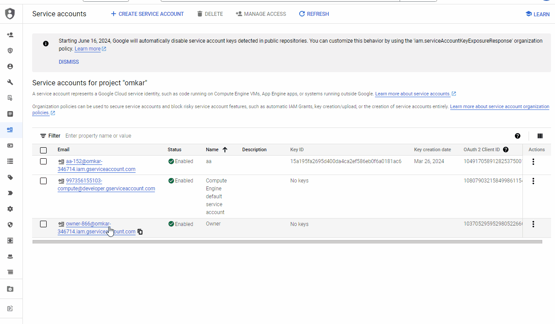The image size is (555, 324).
Task: Click Key ID value 15a195fa2695d400...
Action: pos(345,161)
